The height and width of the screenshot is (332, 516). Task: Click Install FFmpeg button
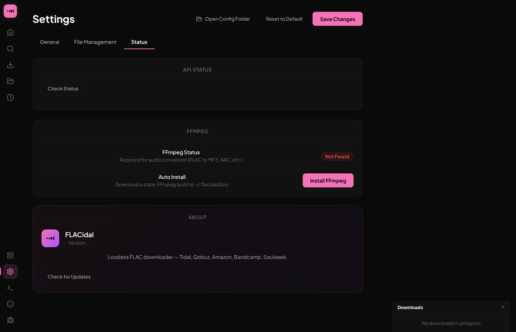point(328,180)
